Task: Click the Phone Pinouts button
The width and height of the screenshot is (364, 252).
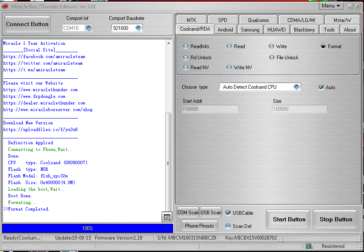Action: pyautogui.click(x=200, y=226)
